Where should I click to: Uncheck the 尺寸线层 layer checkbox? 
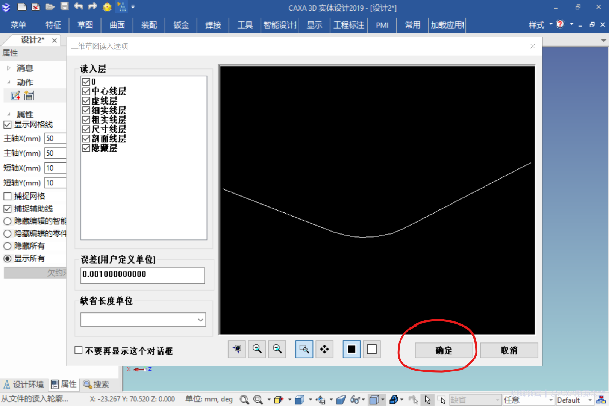pos(86,129)
